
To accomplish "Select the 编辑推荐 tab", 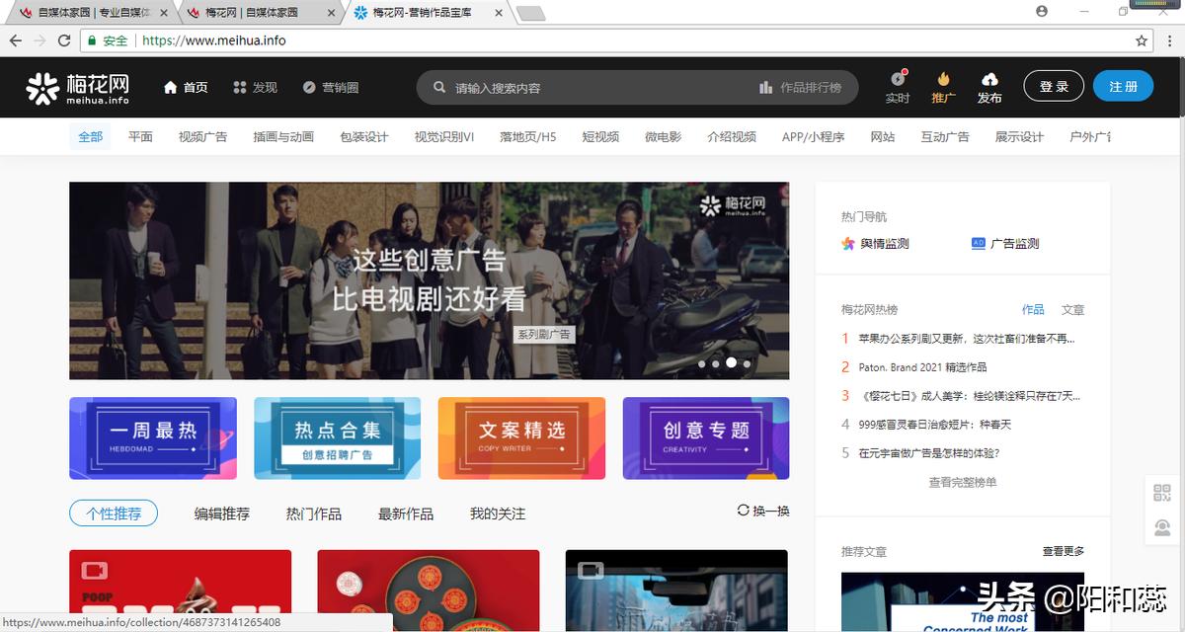I will 220,513.
